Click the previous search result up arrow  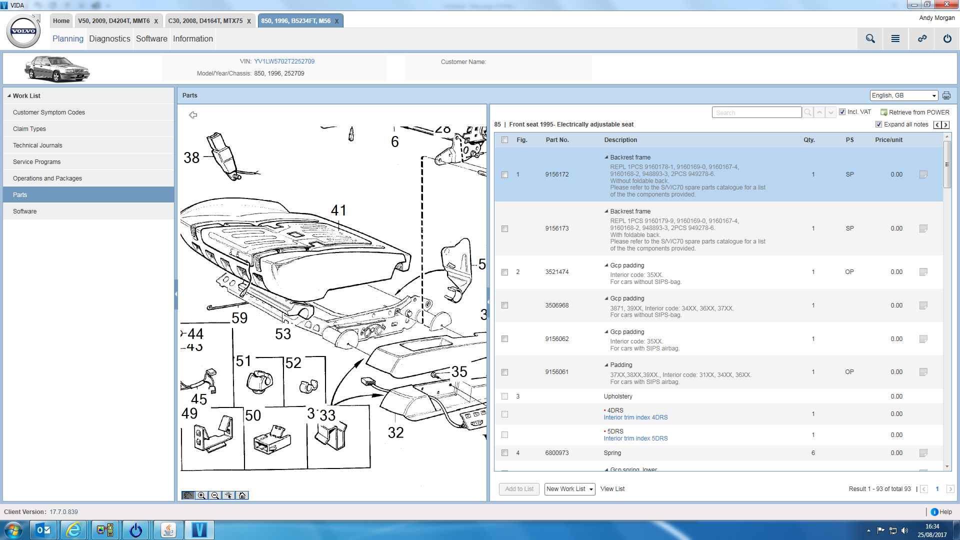(x=819, y=112)
